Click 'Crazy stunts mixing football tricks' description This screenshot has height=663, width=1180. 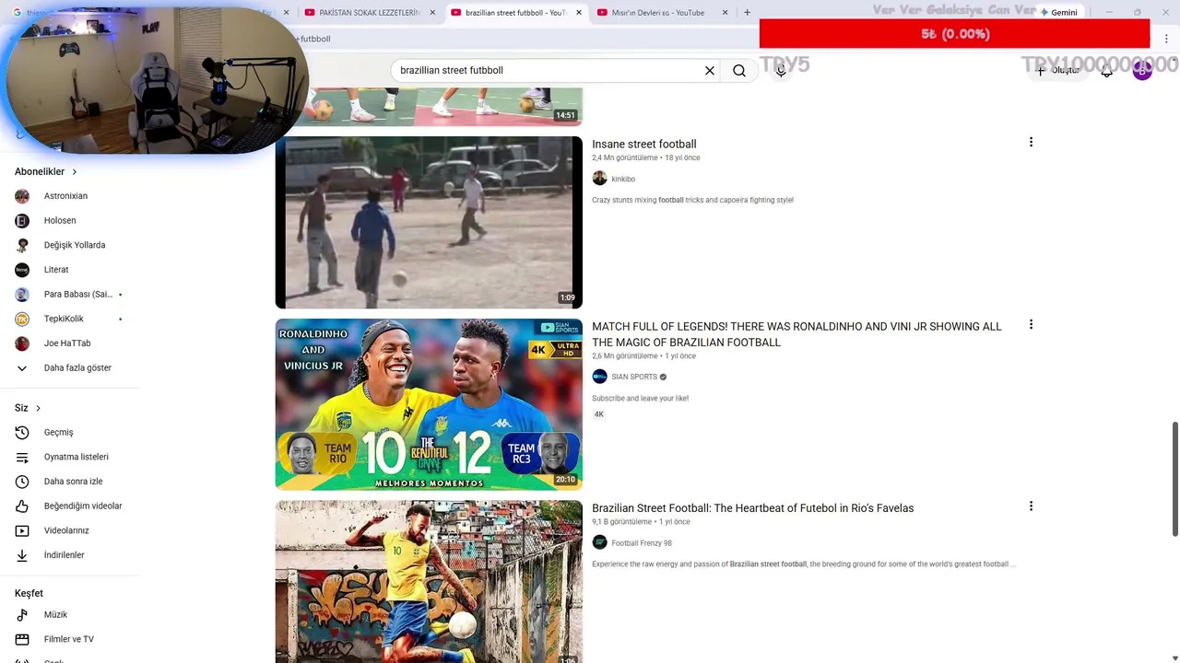click(692, 200)
